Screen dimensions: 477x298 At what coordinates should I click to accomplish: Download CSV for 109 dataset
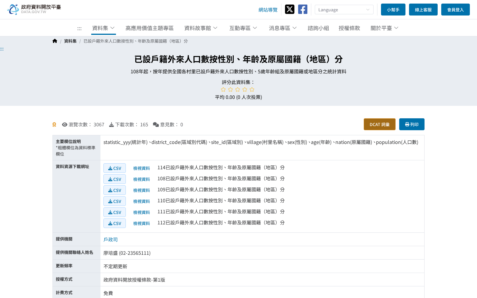tap(114, 190)
